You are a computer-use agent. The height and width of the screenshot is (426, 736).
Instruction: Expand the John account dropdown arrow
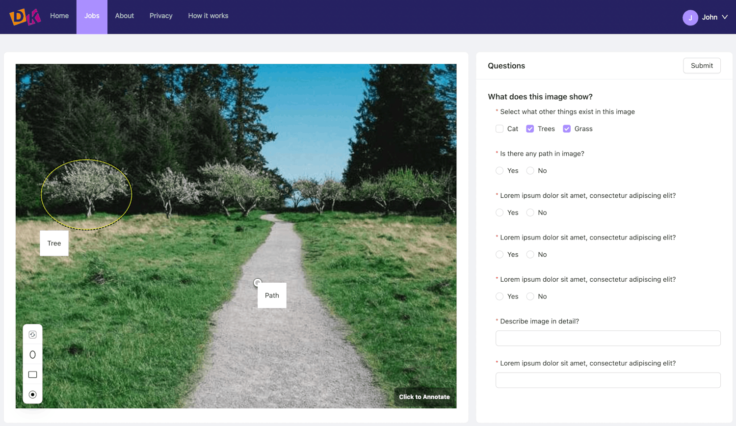coord(725,17)
